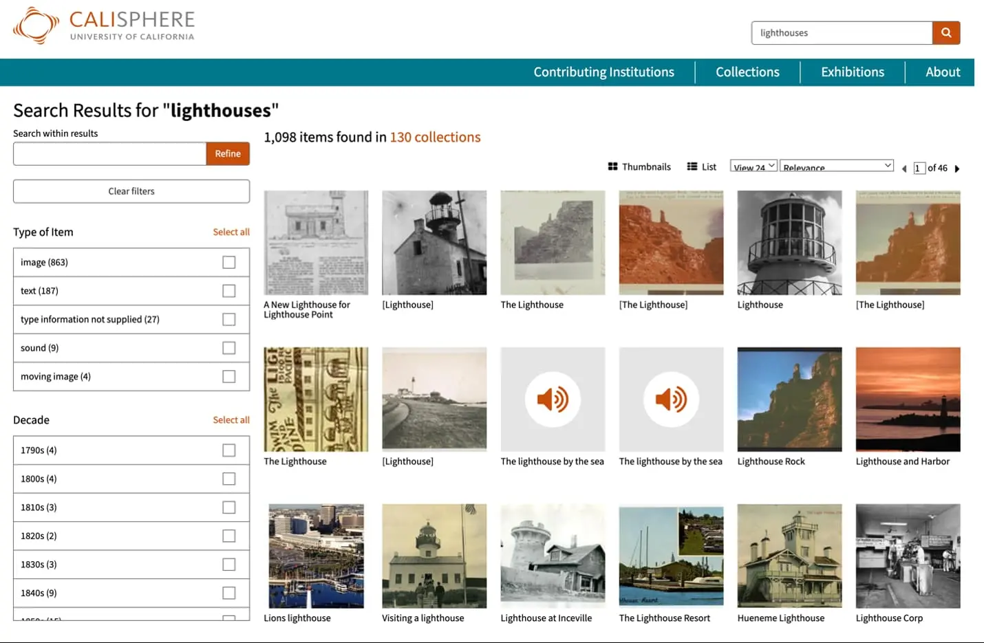984x643 pixels.
Task: Open 'Lighthouse Rock' thumbnail
Action: [789, 399]
